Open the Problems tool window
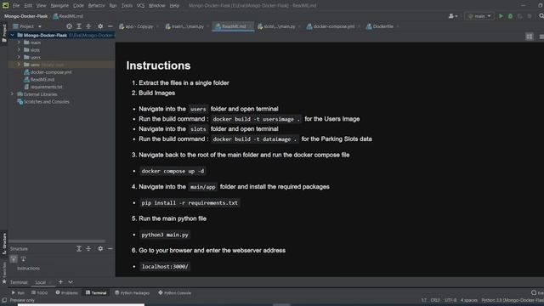 coord(66,292)
